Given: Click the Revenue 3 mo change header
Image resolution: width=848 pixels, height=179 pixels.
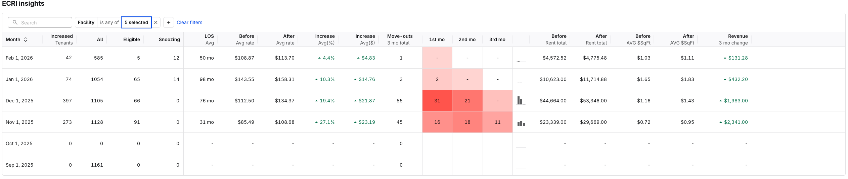Looking at the screenshot, I should point(733,39).
